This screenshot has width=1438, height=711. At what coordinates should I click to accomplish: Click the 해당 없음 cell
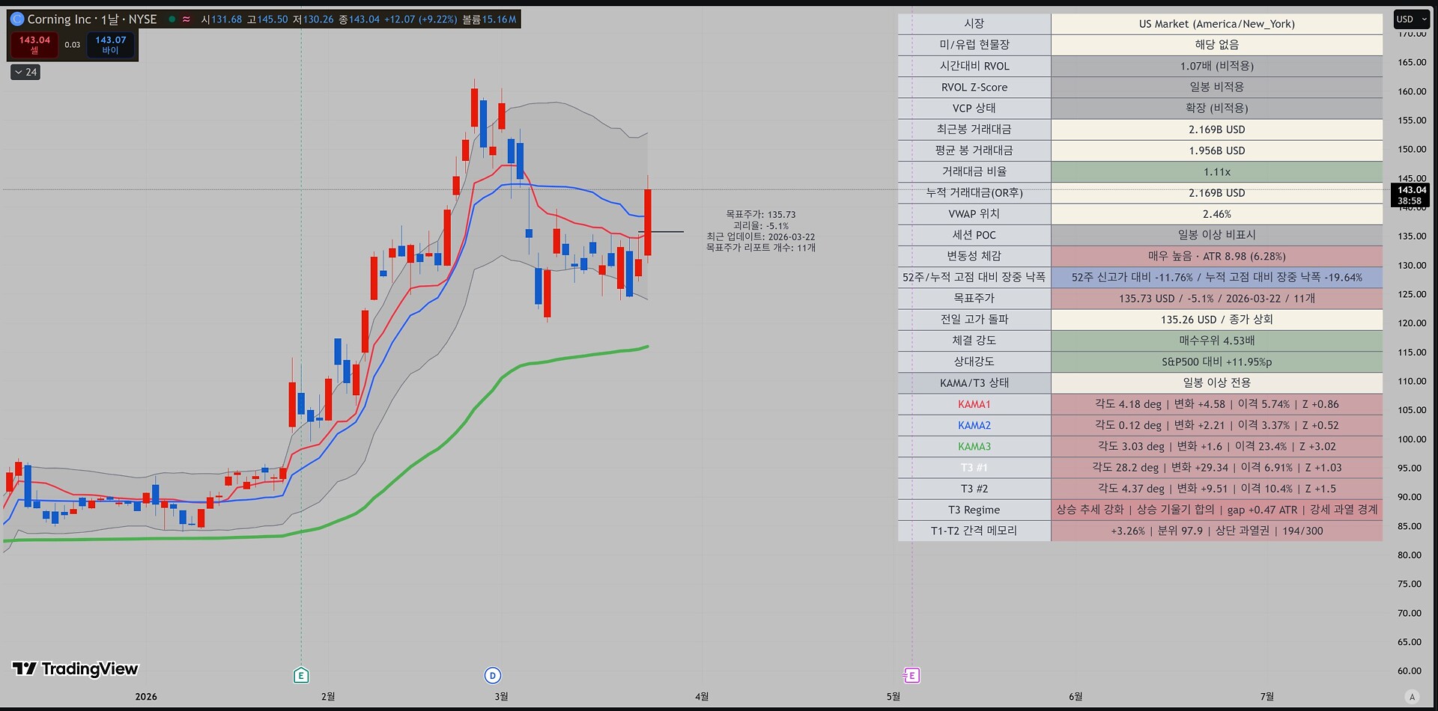[x=1216, y=45]
